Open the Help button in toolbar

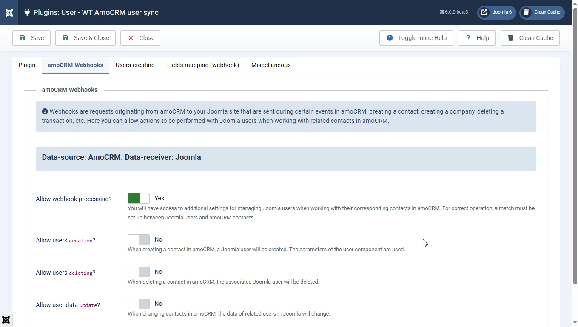pyautogui.click(x=477, y=38)
